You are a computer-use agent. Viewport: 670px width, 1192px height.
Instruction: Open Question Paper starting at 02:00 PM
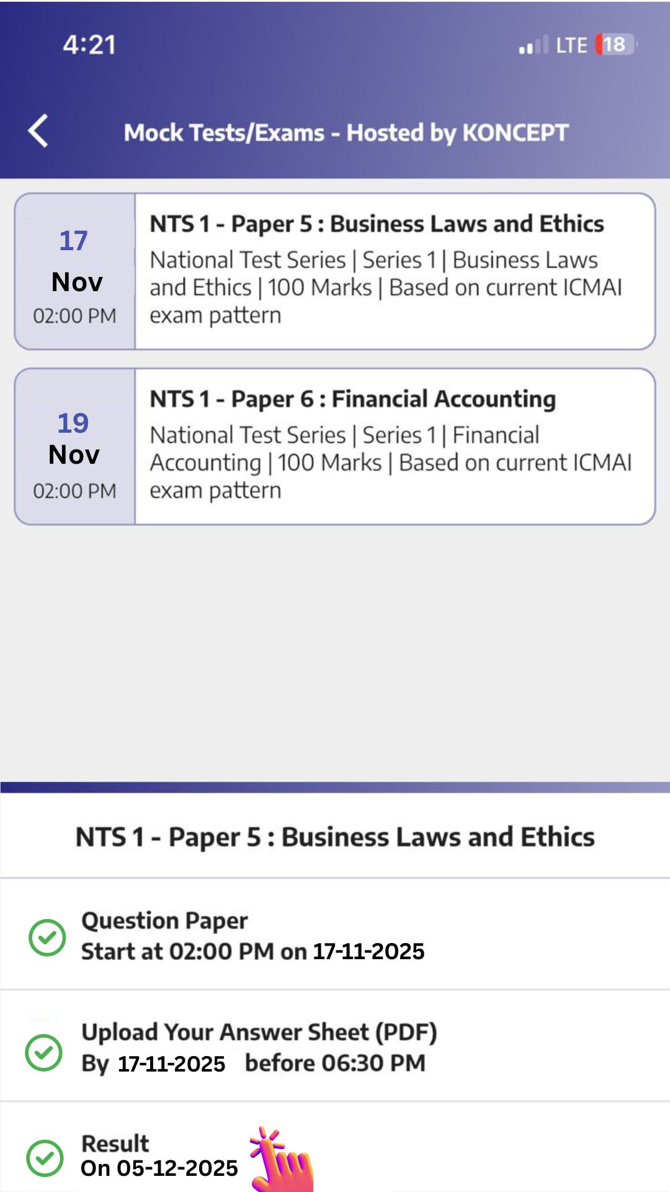coord(252,936)
